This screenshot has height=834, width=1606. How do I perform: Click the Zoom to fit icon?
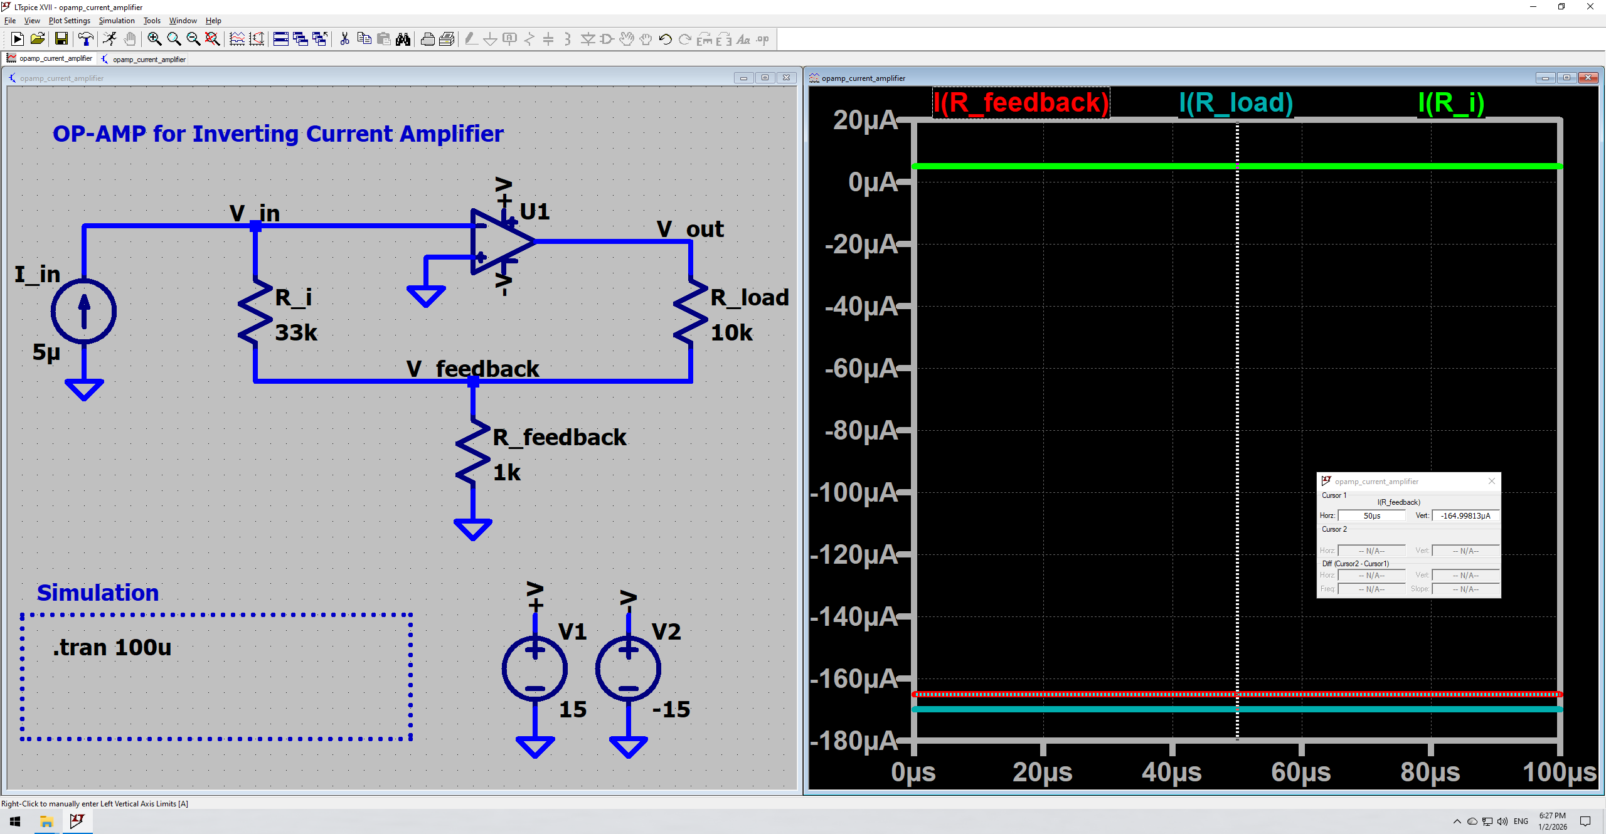point(213,40)
